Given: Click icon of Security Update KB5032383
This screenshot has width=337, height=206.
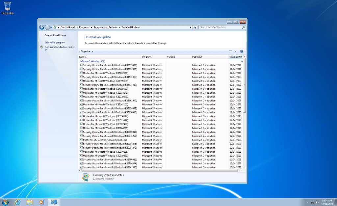Looking at the screenshot, I should [x=81, y=69].
